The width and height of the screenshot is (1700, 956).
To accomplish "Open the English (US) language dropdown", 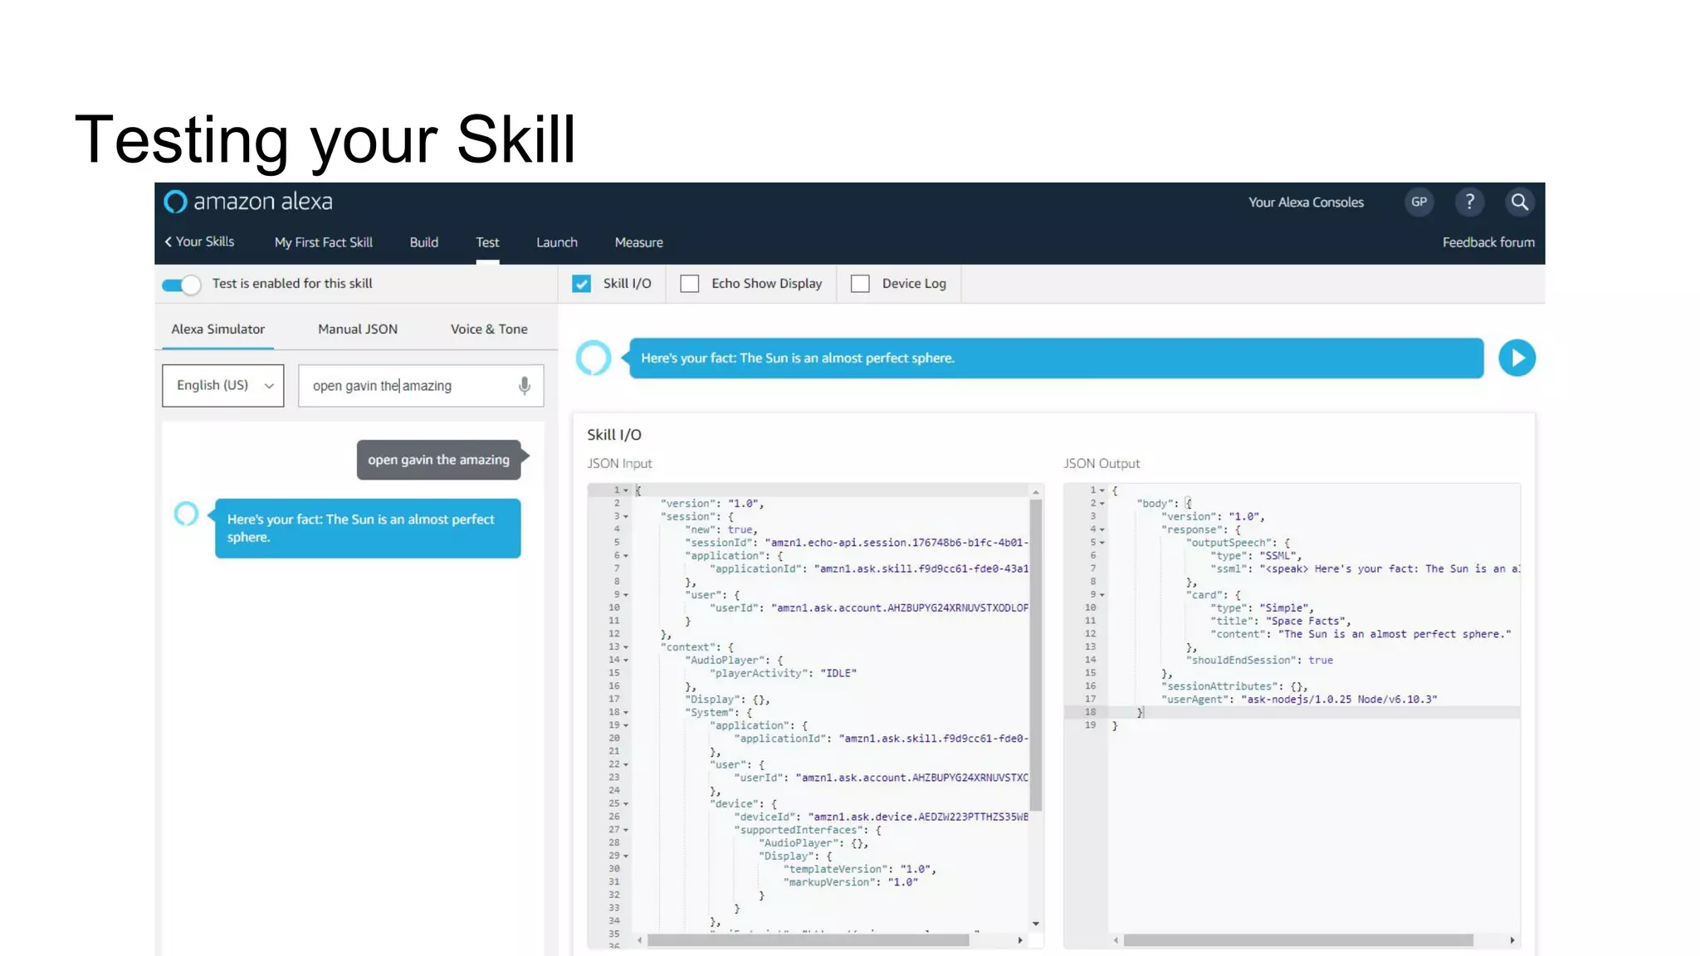I will [x=222, y=386].
